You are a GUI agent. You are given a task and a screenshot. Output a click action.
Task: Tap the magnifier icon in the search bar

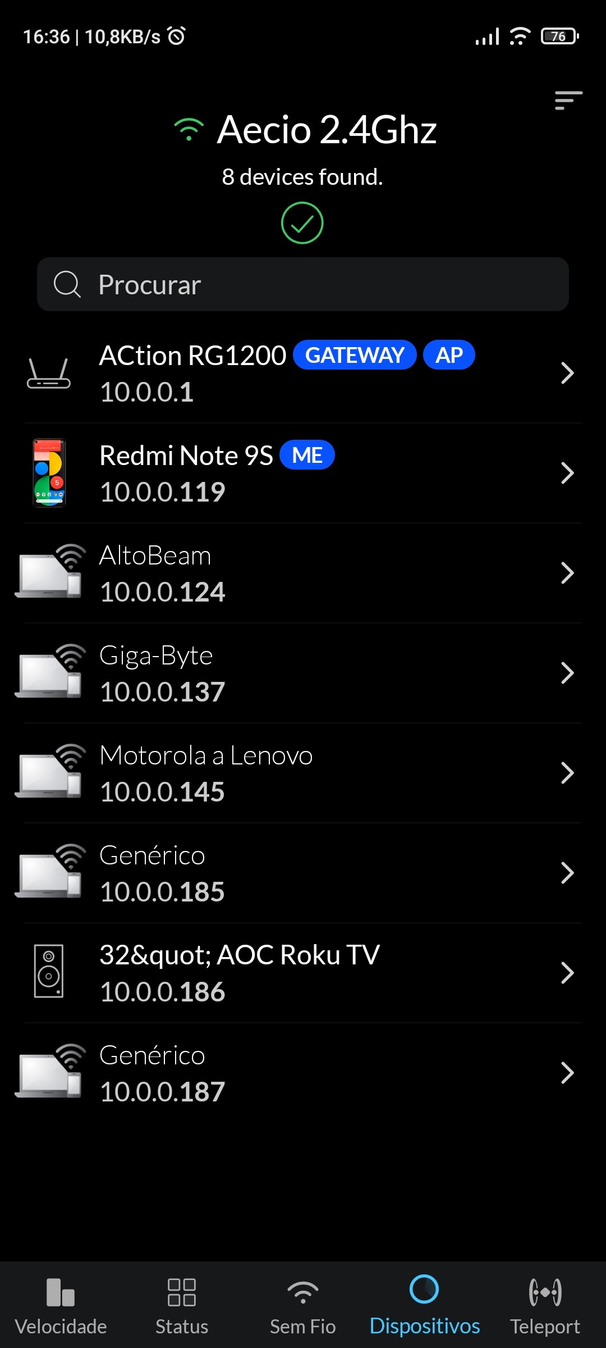[67, 284]
